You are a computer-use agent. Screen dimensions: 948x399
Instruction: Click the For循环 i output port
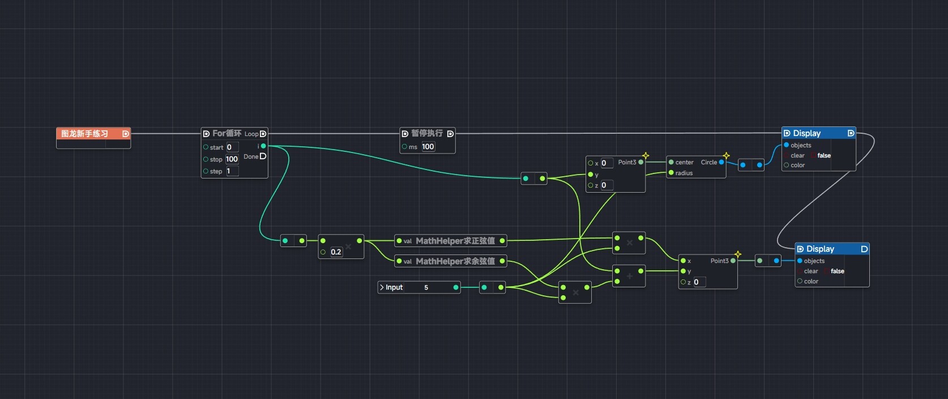[263, 146]
